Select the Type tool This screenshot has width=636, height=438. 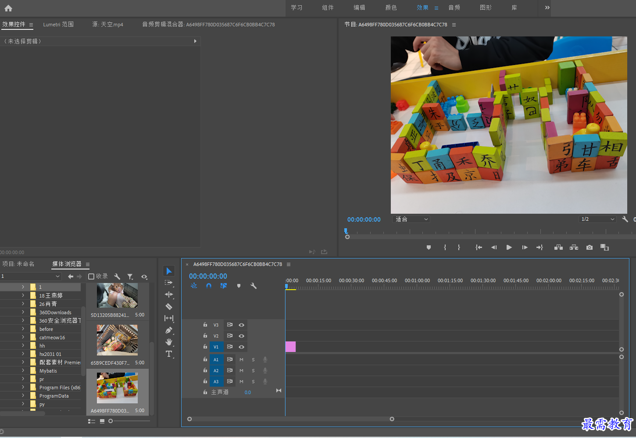click(169, 354)
